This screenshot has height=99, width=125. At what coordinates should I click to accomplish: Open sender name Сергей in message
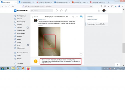(x=40, y=20)
